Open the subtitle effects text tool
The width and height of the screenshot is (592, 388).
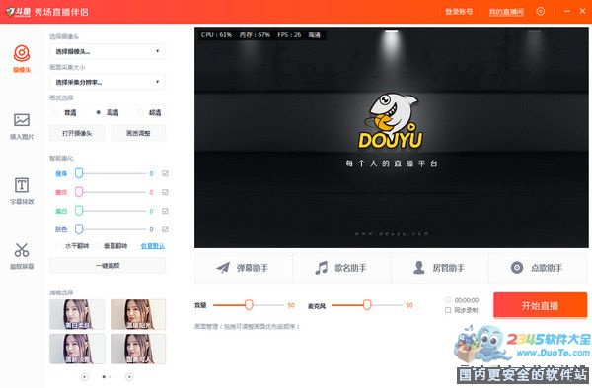click(x=22, y=185)
